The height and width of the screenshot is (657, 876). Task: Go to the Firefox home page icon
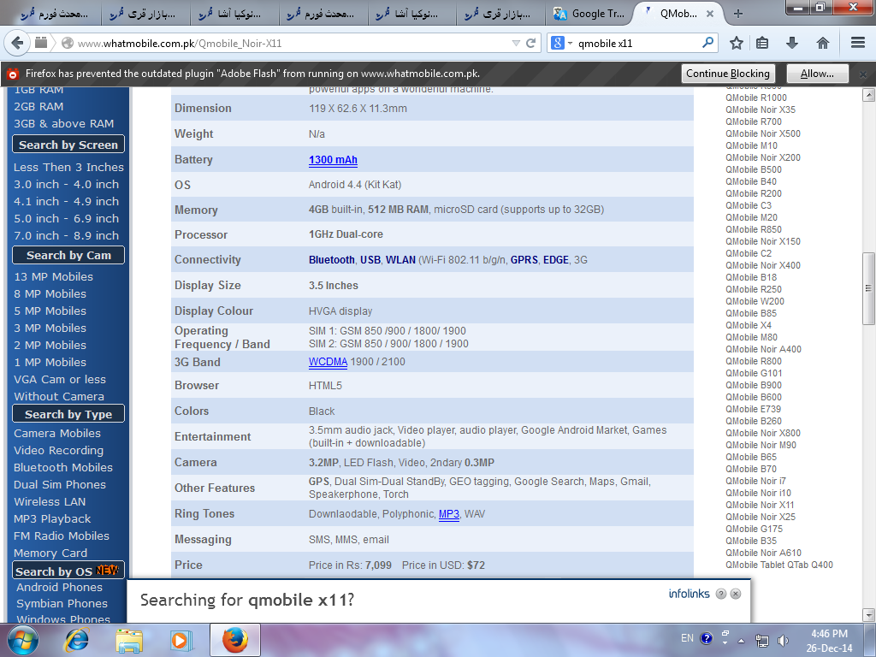[822, 43]
